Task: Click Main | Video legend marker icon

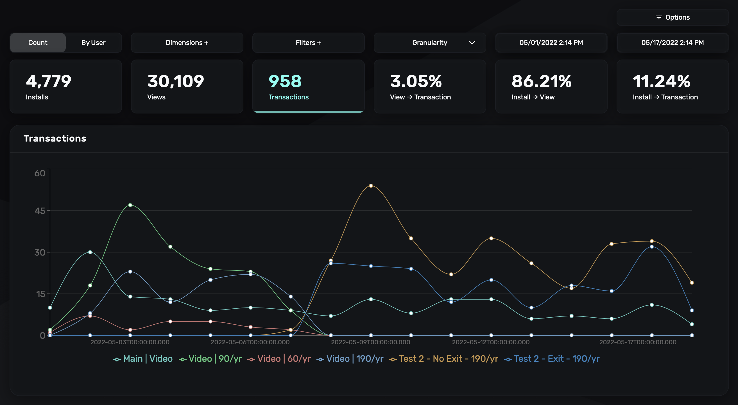Action: (117, 360)
